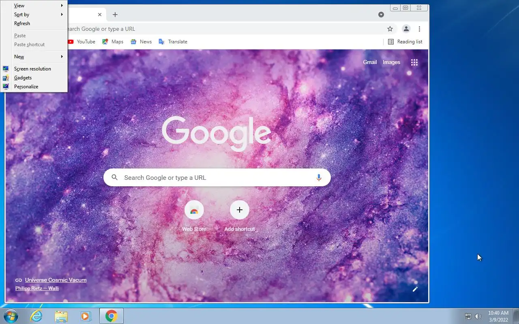
Task: Open Screen resolution settings
Action: click(34, 69)
